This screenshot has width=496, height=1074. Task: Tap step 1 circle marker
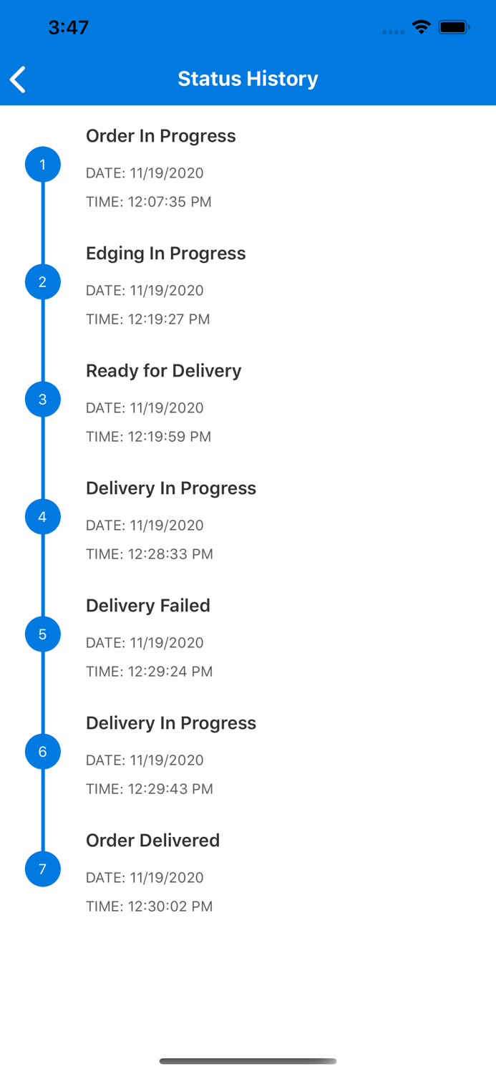click(43, 165)
